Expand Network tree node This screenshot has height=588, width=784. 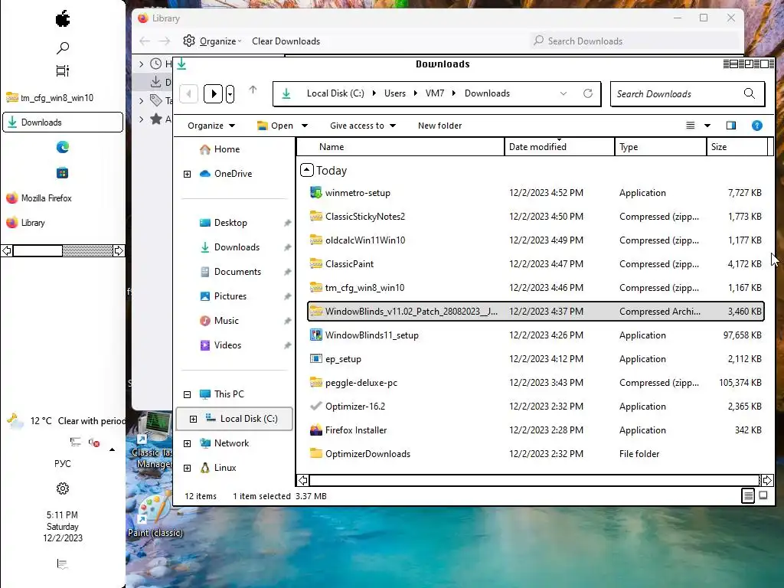tap(187, 443)
